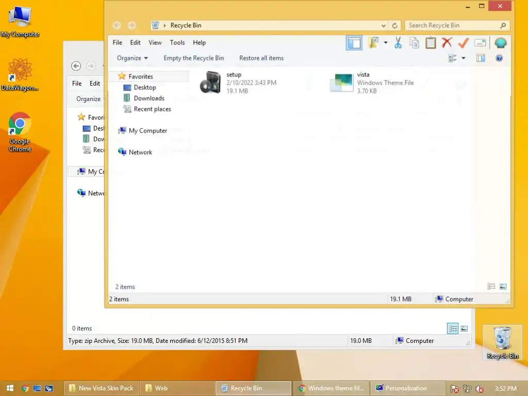Switch to Windows theme file Chrome taskbar item
This screenshot has height=396, width=528.
pos(332,388)
